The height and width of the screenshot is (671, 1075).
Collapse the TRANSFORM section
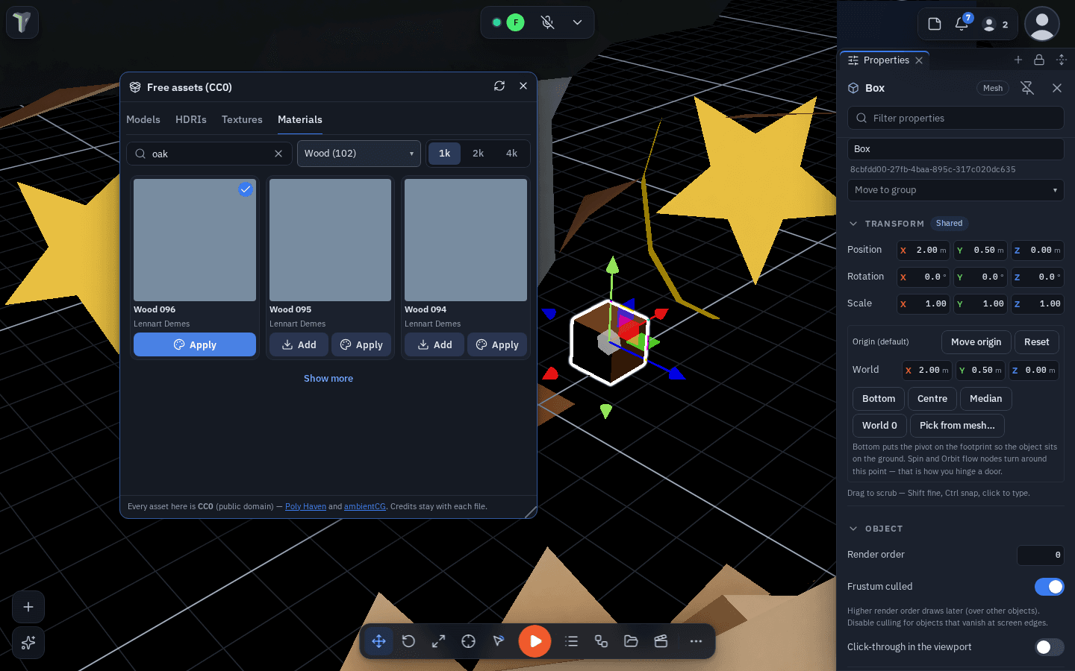pos(853,224)
